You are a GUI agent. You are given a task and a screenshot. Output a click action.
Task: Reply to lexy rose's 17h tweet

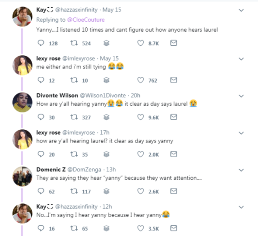(41, 154)
